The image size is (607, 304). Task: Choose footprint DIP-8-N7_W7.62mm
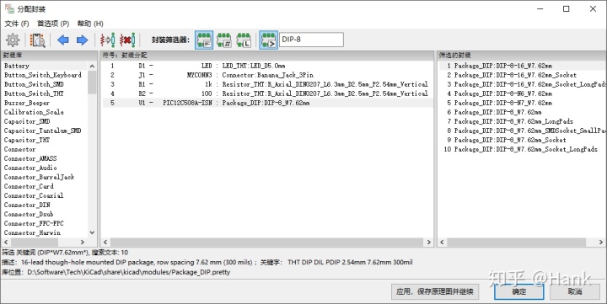pyautogui.click(x=522, y=103)
